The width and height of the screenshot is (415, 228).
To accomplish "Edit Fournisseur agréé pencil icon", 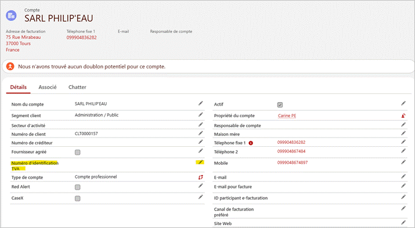I will pyautogui.click(x=201, y=151).
